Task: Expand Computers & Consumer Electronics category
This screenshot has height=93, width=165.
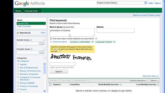Action: (18, 77)
